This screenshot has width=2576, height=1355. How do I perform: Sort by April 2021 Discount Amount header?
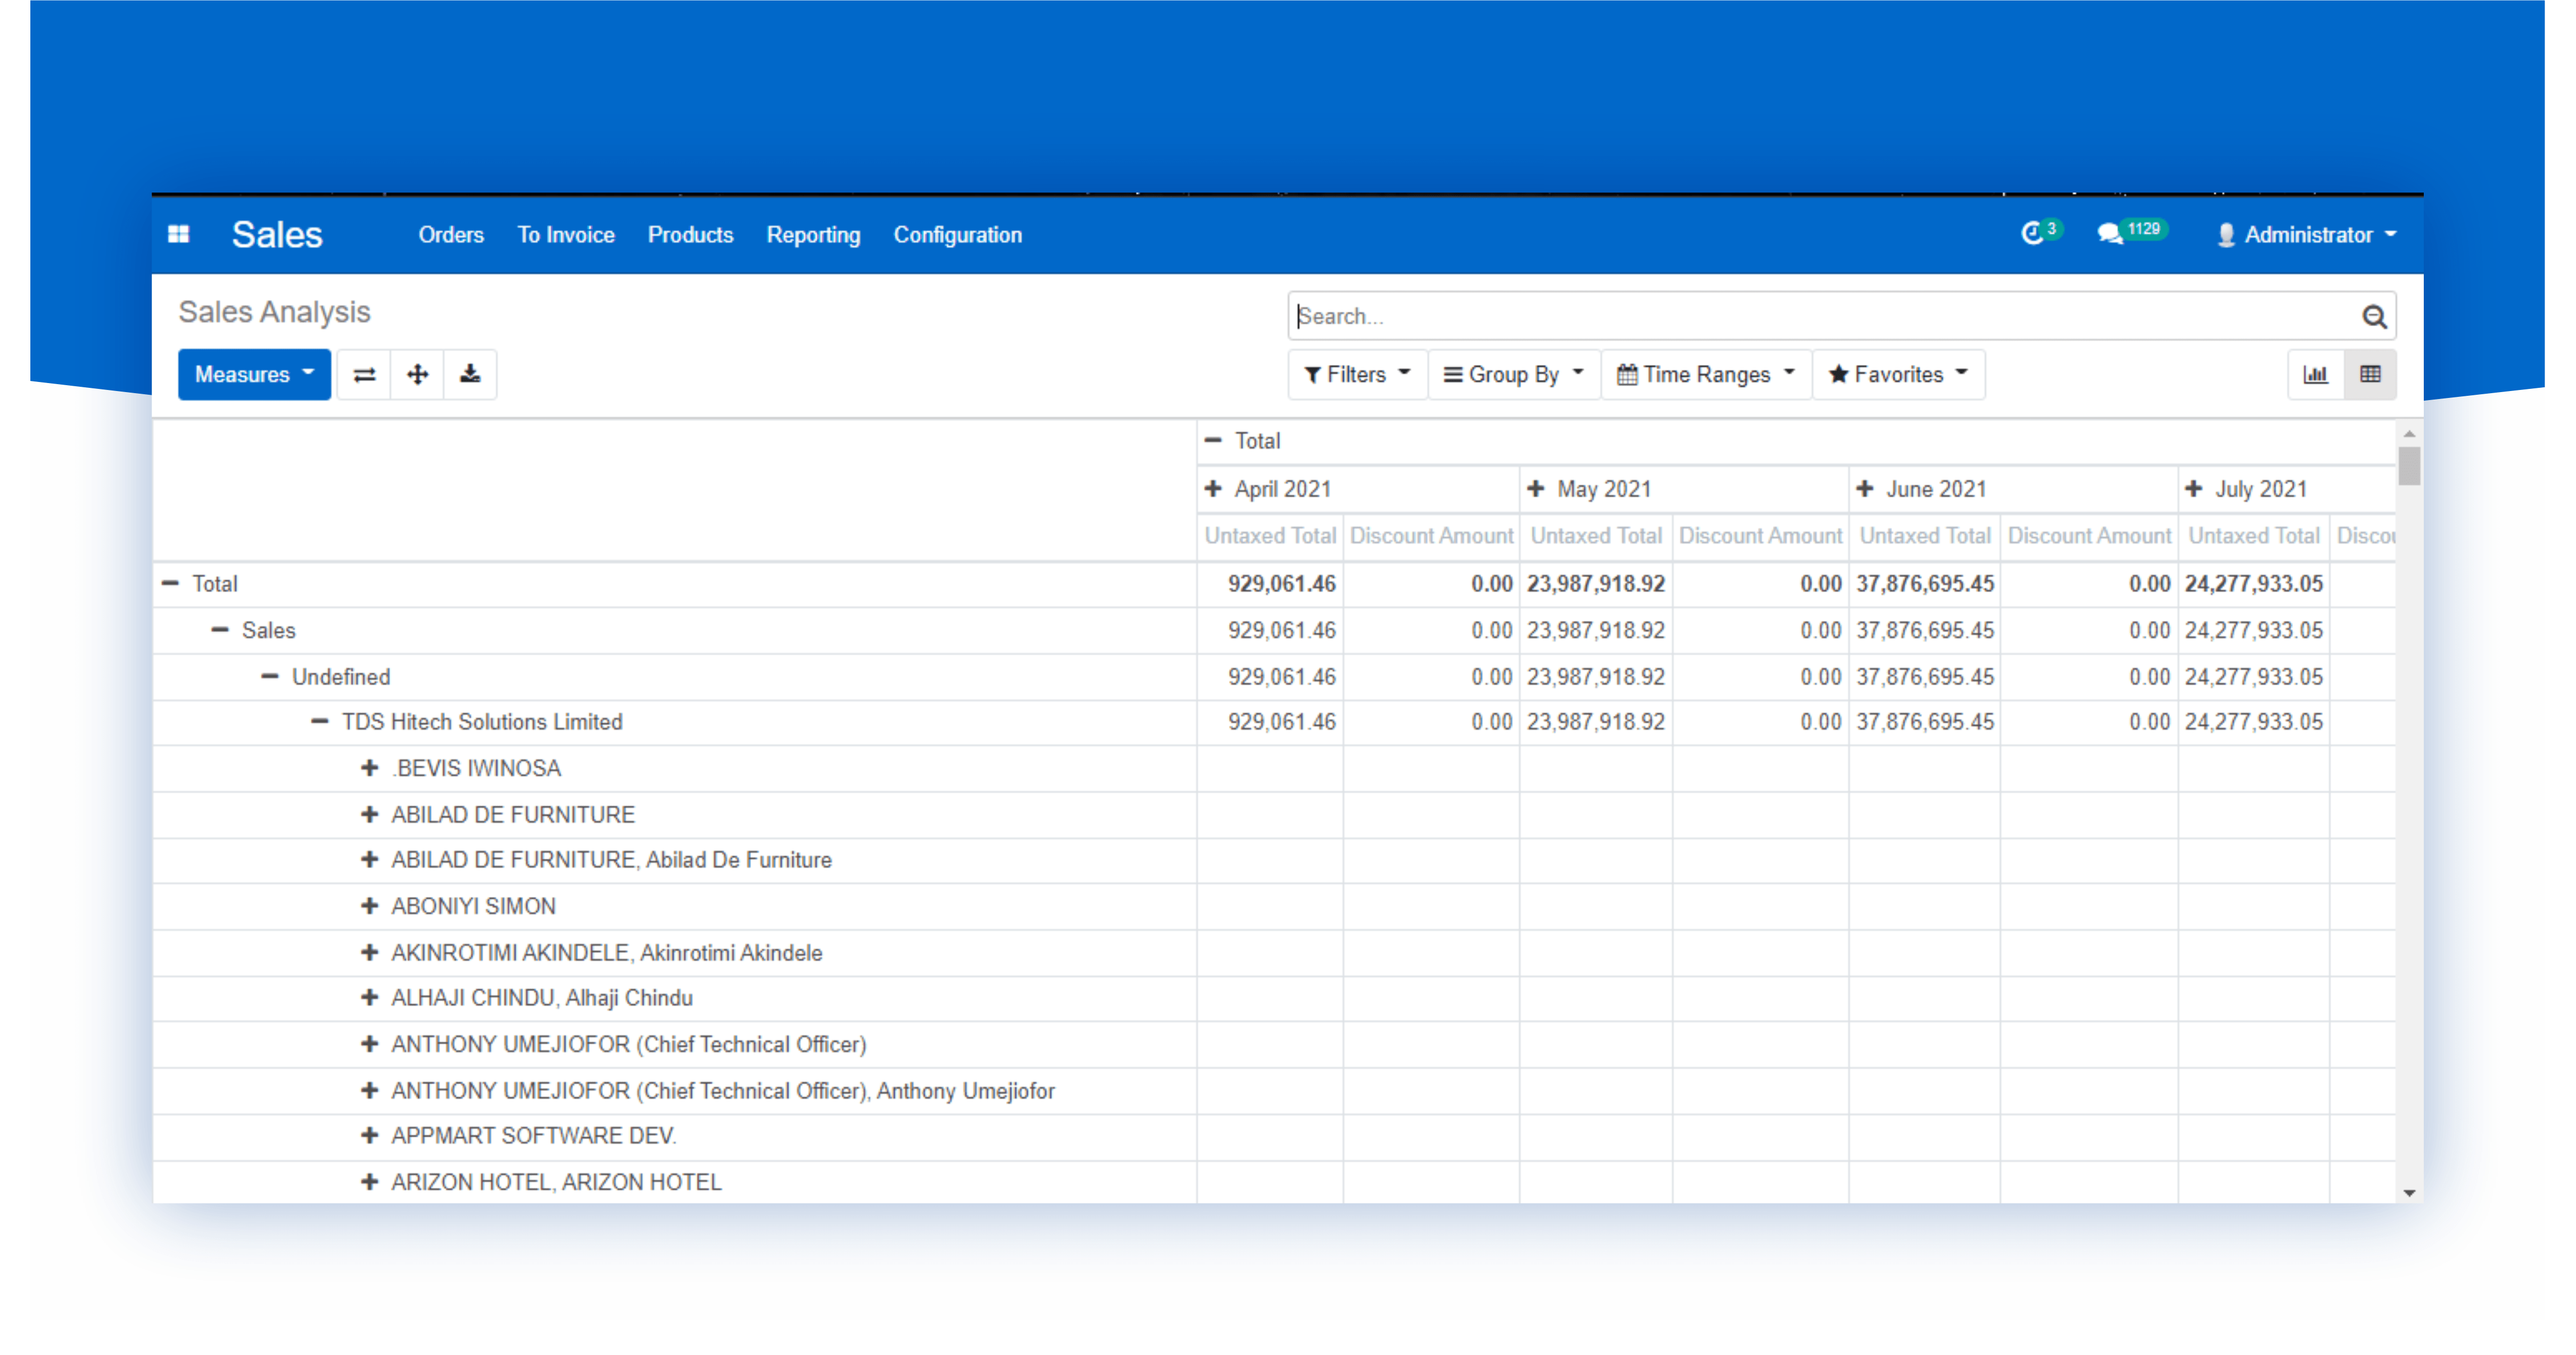click(x=1431, y=537)
